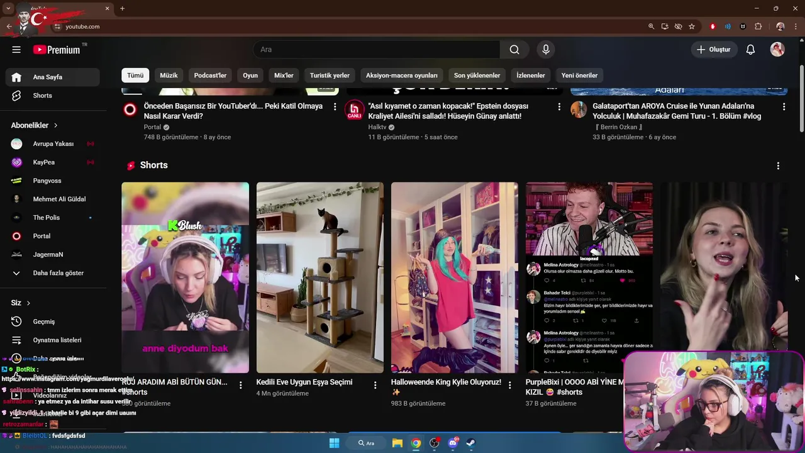The height and width of the screenshot is (453, 805).
Task: Open The Polis subscription channel
Action: (53, 218)
